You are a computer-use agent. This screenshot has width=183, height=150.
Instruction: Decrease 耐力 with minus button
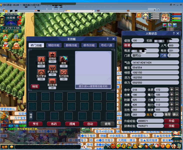coord(177,104)
